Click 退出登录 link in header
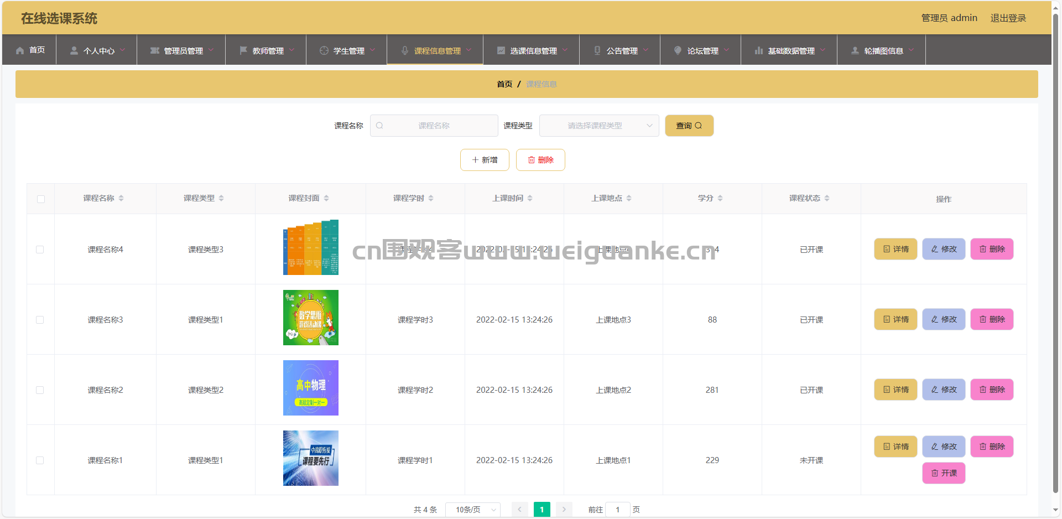 click(1008, 18)
